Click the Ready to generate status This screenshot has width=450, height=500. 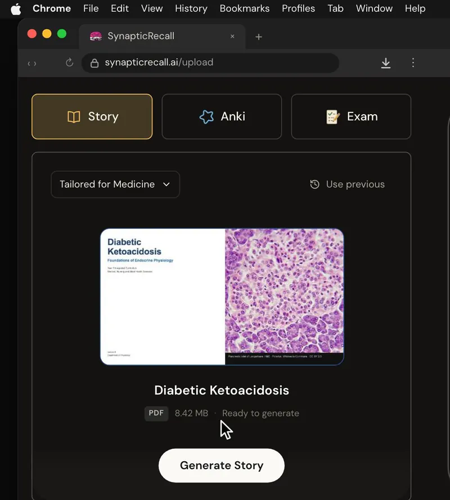coord(260,413)
